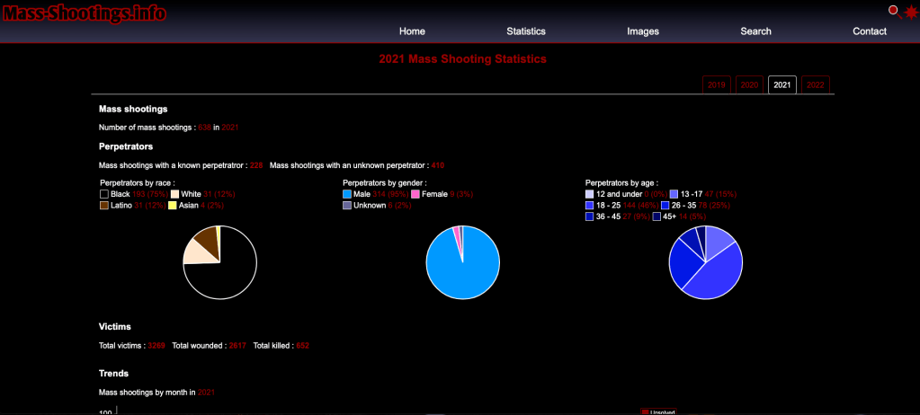Click the magnifying glass search icon

894,11
